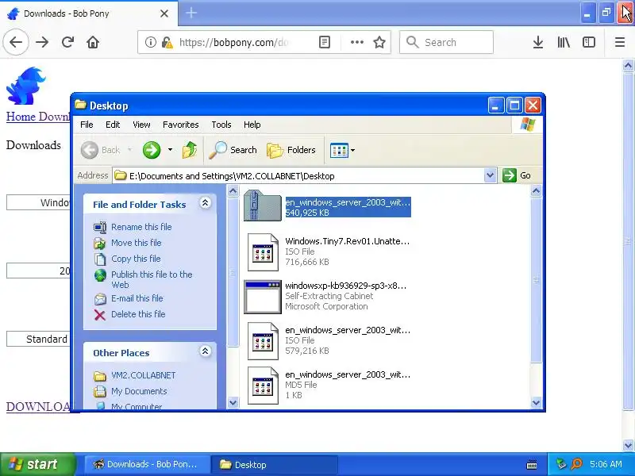Open Explorer Search pane
Viewport: 635px width, 476px height.
(233, 150)
